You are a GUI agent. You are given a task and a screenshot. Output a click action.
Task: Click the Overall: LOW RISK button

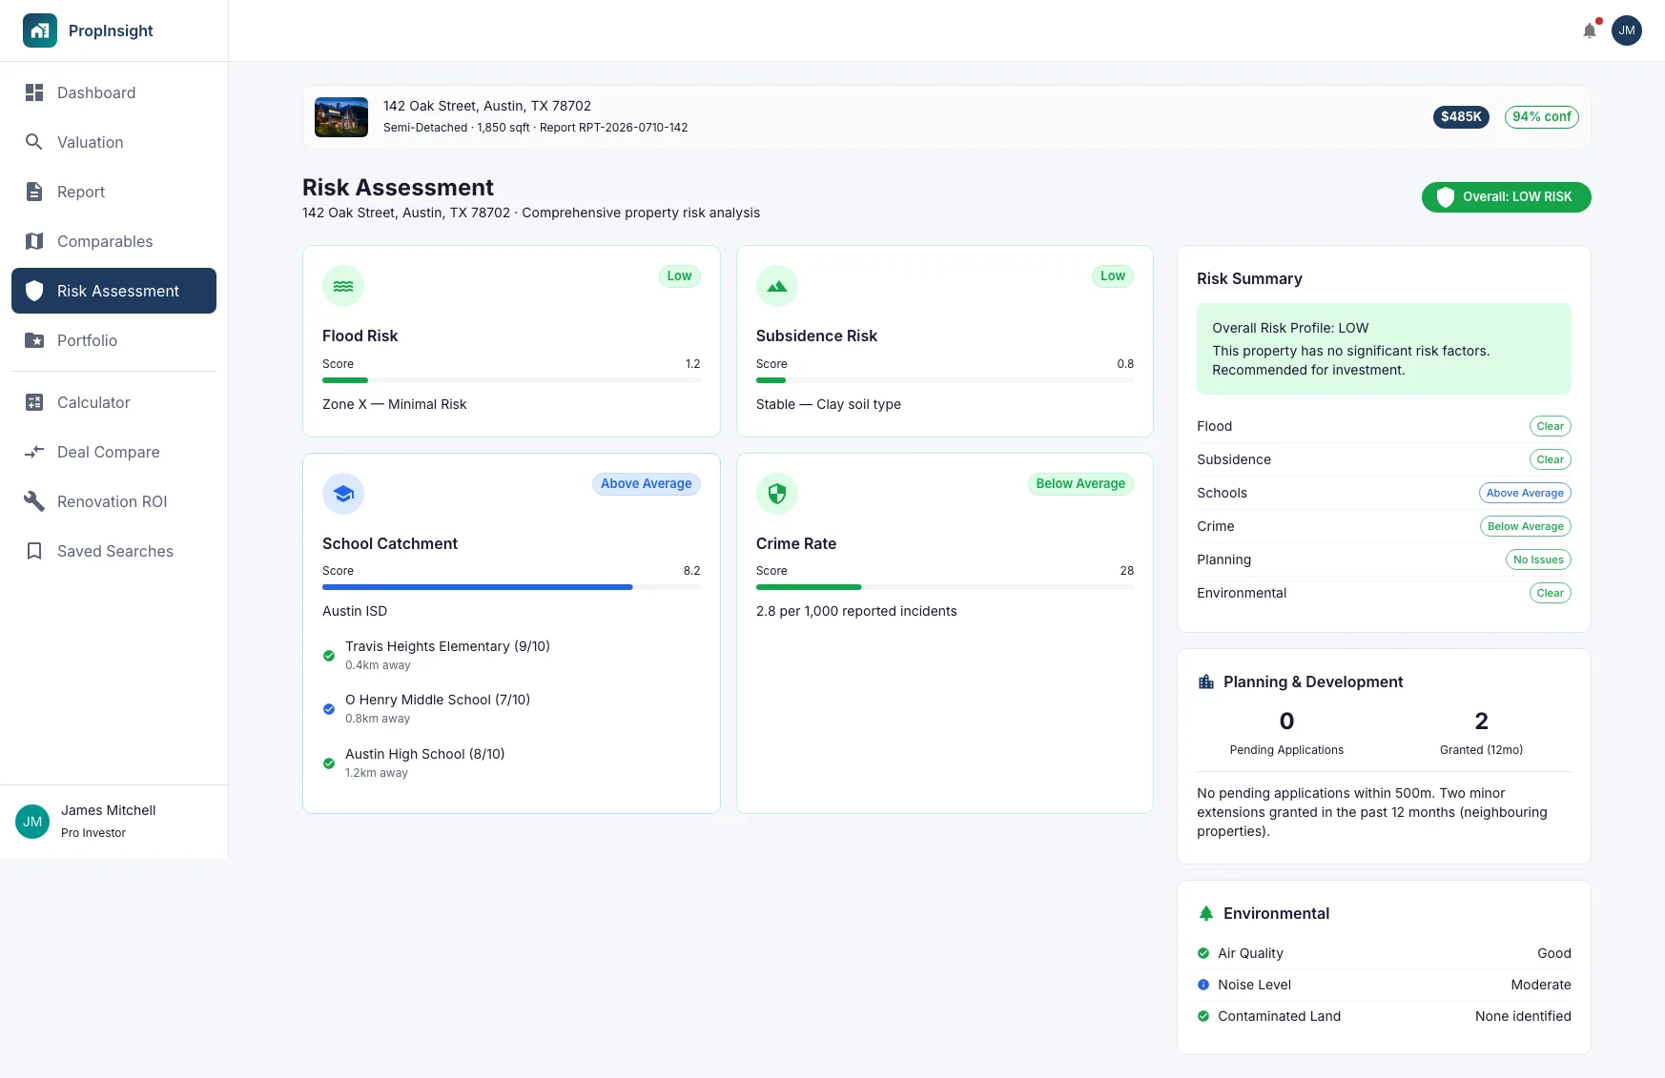tap(1506, 197)
